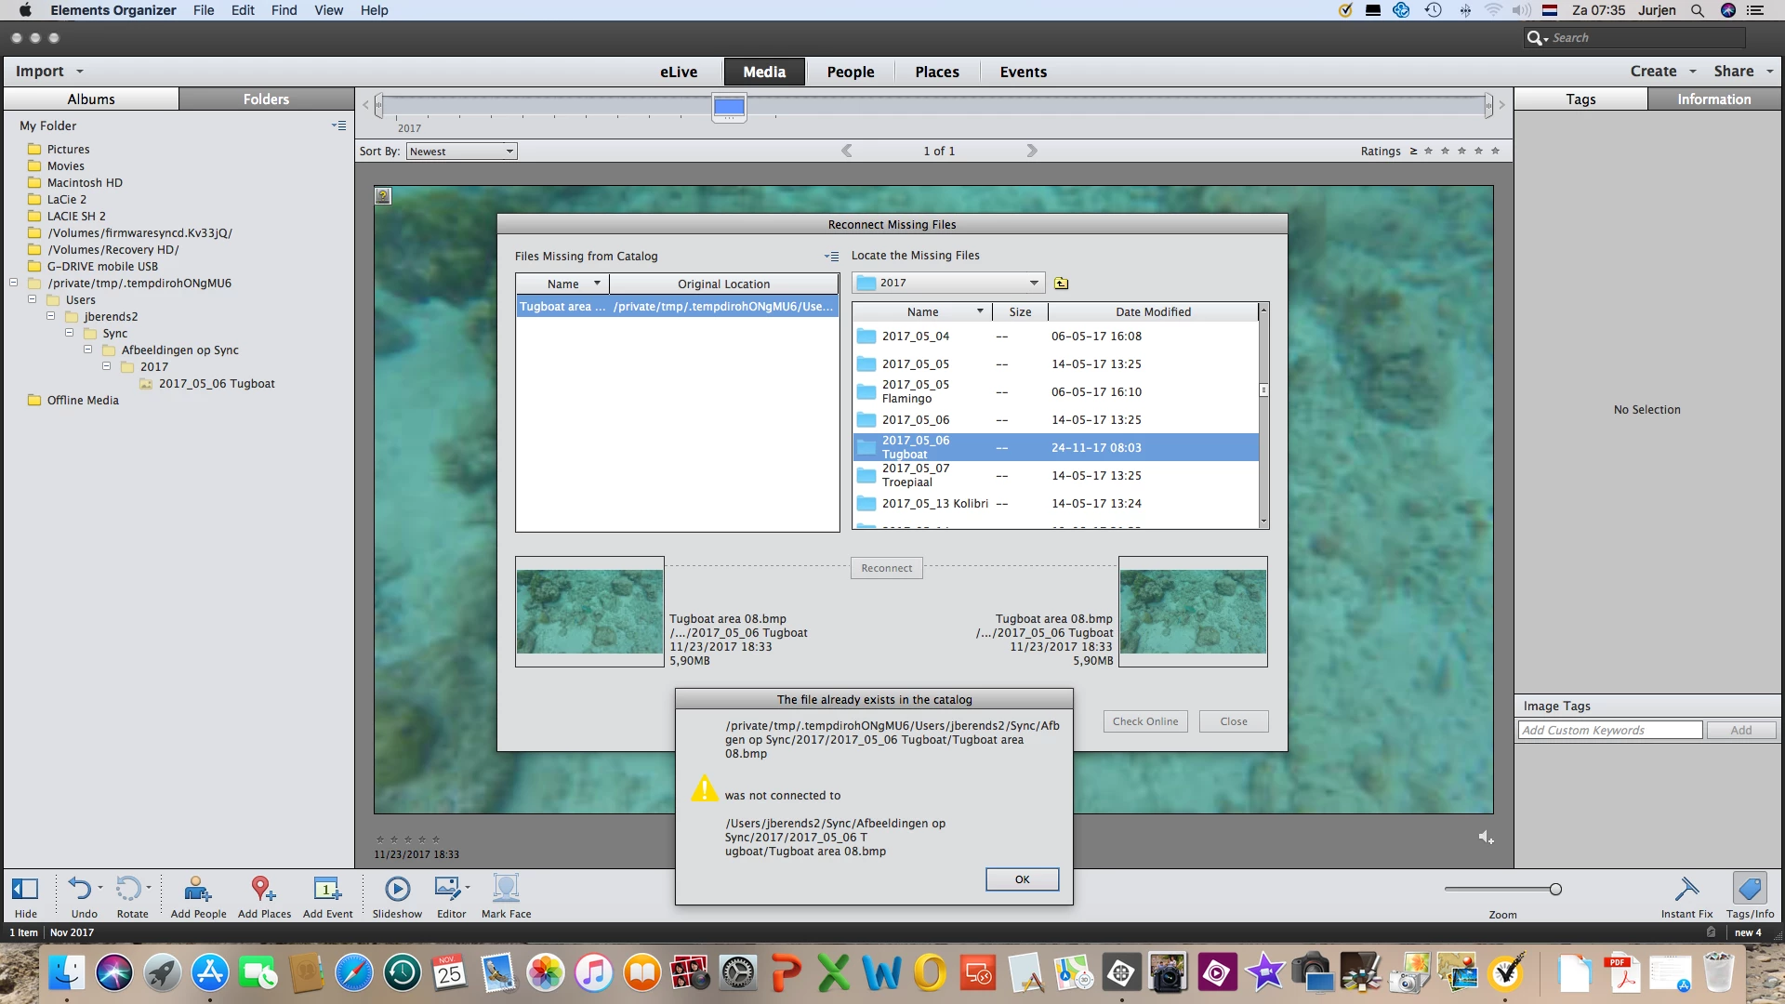Start the Slideshow

[397, 890]
